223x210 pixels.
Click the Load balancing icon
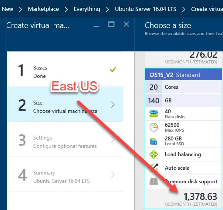coord(154,154)
